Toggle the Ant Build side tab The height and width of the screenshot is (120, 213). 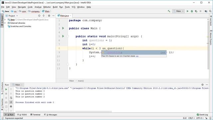(211, 21)
